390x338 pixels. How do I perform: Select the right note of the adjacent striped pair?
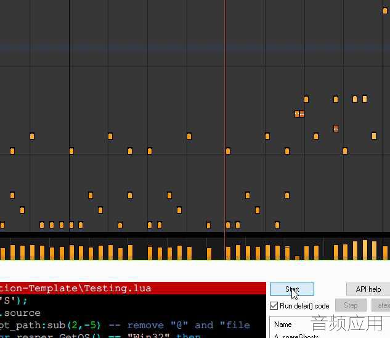302,114
